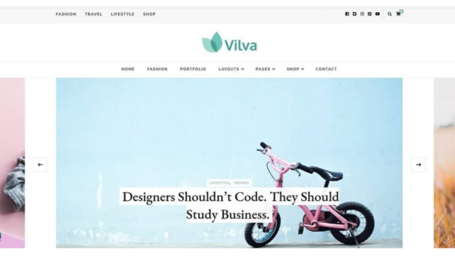This screenshot has width=455, height=256.
Task: Click the Vilva leaf logo
Action: 229,42
